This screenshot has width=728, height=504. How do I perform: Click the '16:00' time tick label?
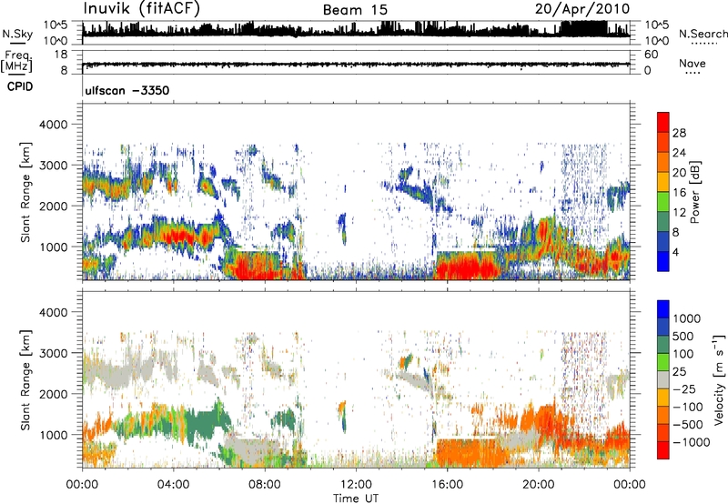[x=447, y=485]
